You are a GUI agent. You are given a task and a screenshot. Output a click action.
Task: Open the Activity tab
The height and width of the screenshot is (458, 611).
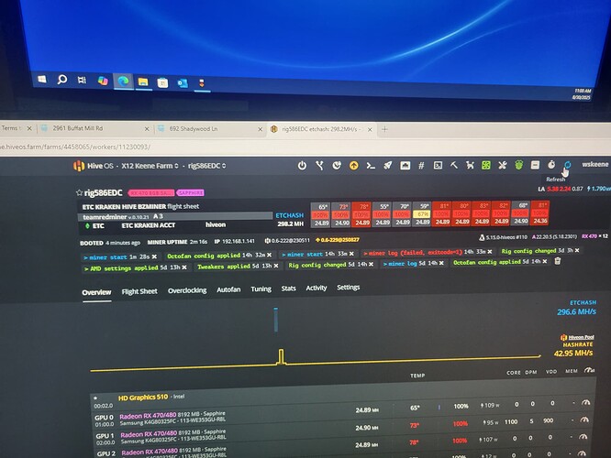click(x=317, y=288)
